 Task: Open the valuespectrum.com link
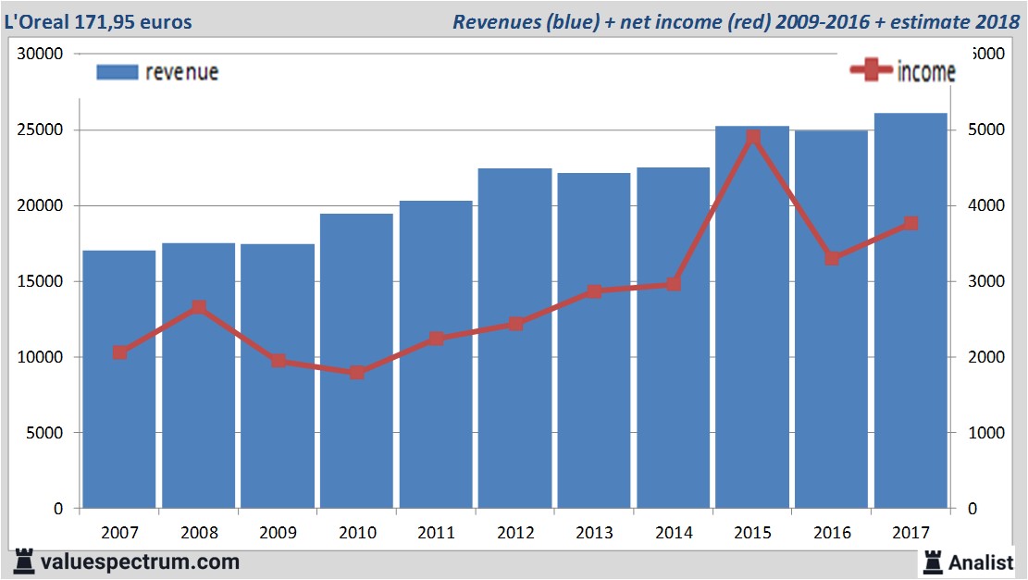pos(141,561)
